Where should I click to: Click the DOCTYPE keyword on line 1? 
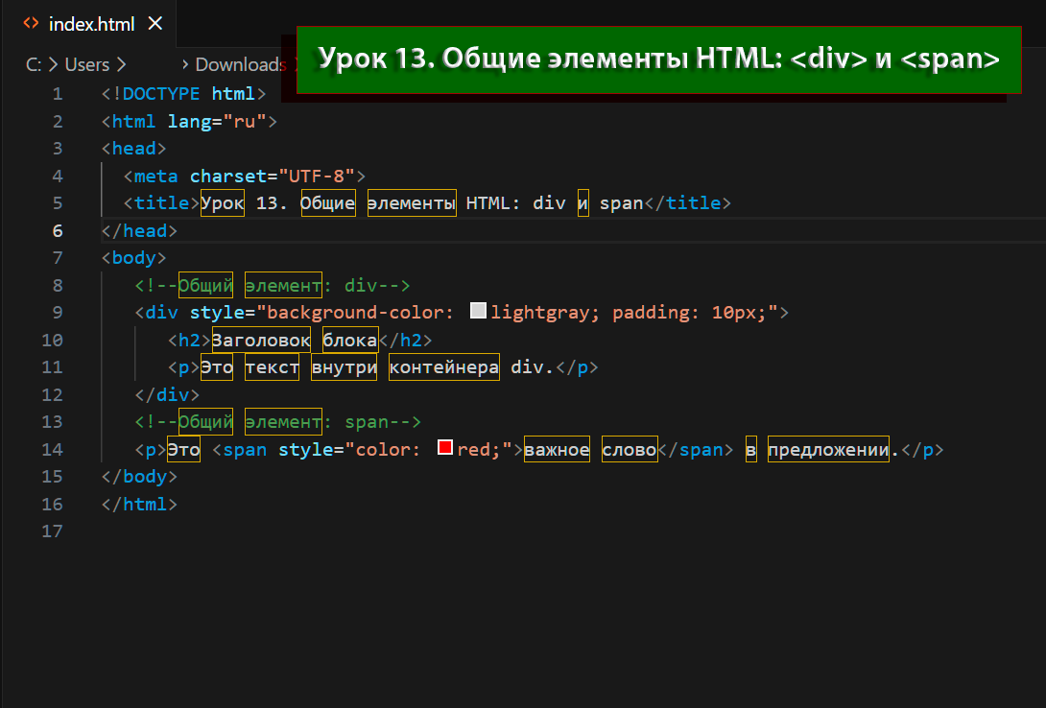(x=161, y=93)
